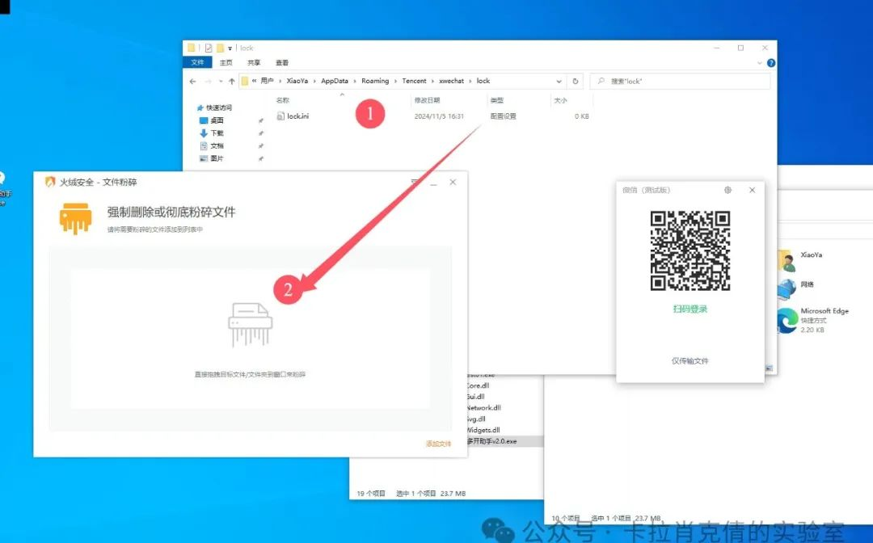Open the 文件 menu tab
Screen dimensions: 873x543
(x=196, y=62)
